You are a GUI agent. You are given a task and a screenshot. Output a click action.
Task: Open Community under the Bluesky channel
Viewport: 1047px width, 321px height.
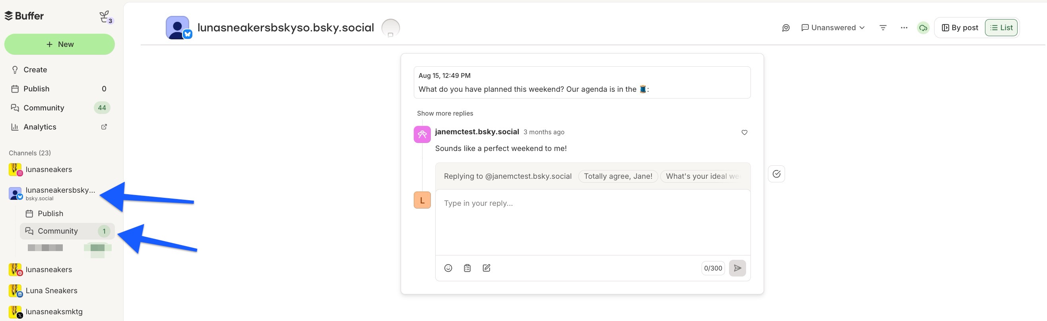point(67,231)
